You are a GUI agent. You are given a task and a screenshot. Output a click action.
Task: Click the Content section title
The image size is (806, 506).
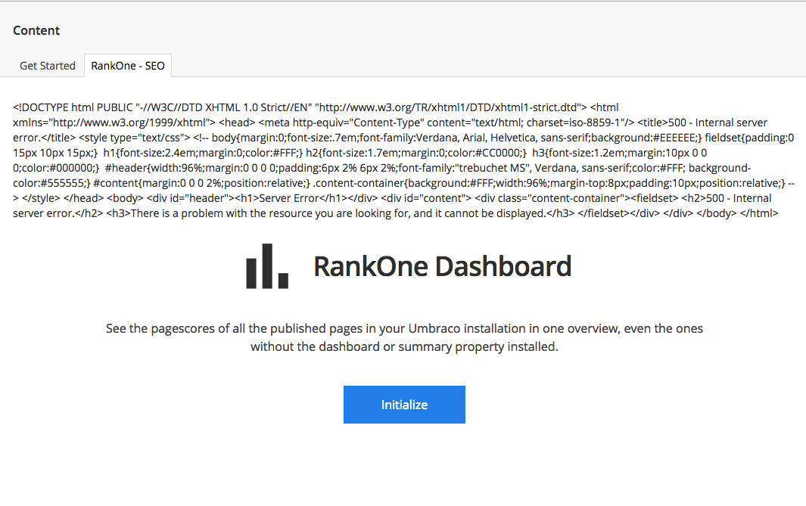(36, 30)
